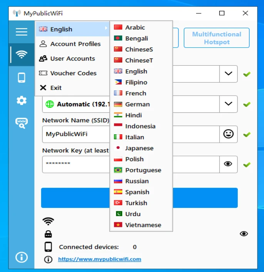Open Voucher Codes menu entry

click(x=73, y=73)
